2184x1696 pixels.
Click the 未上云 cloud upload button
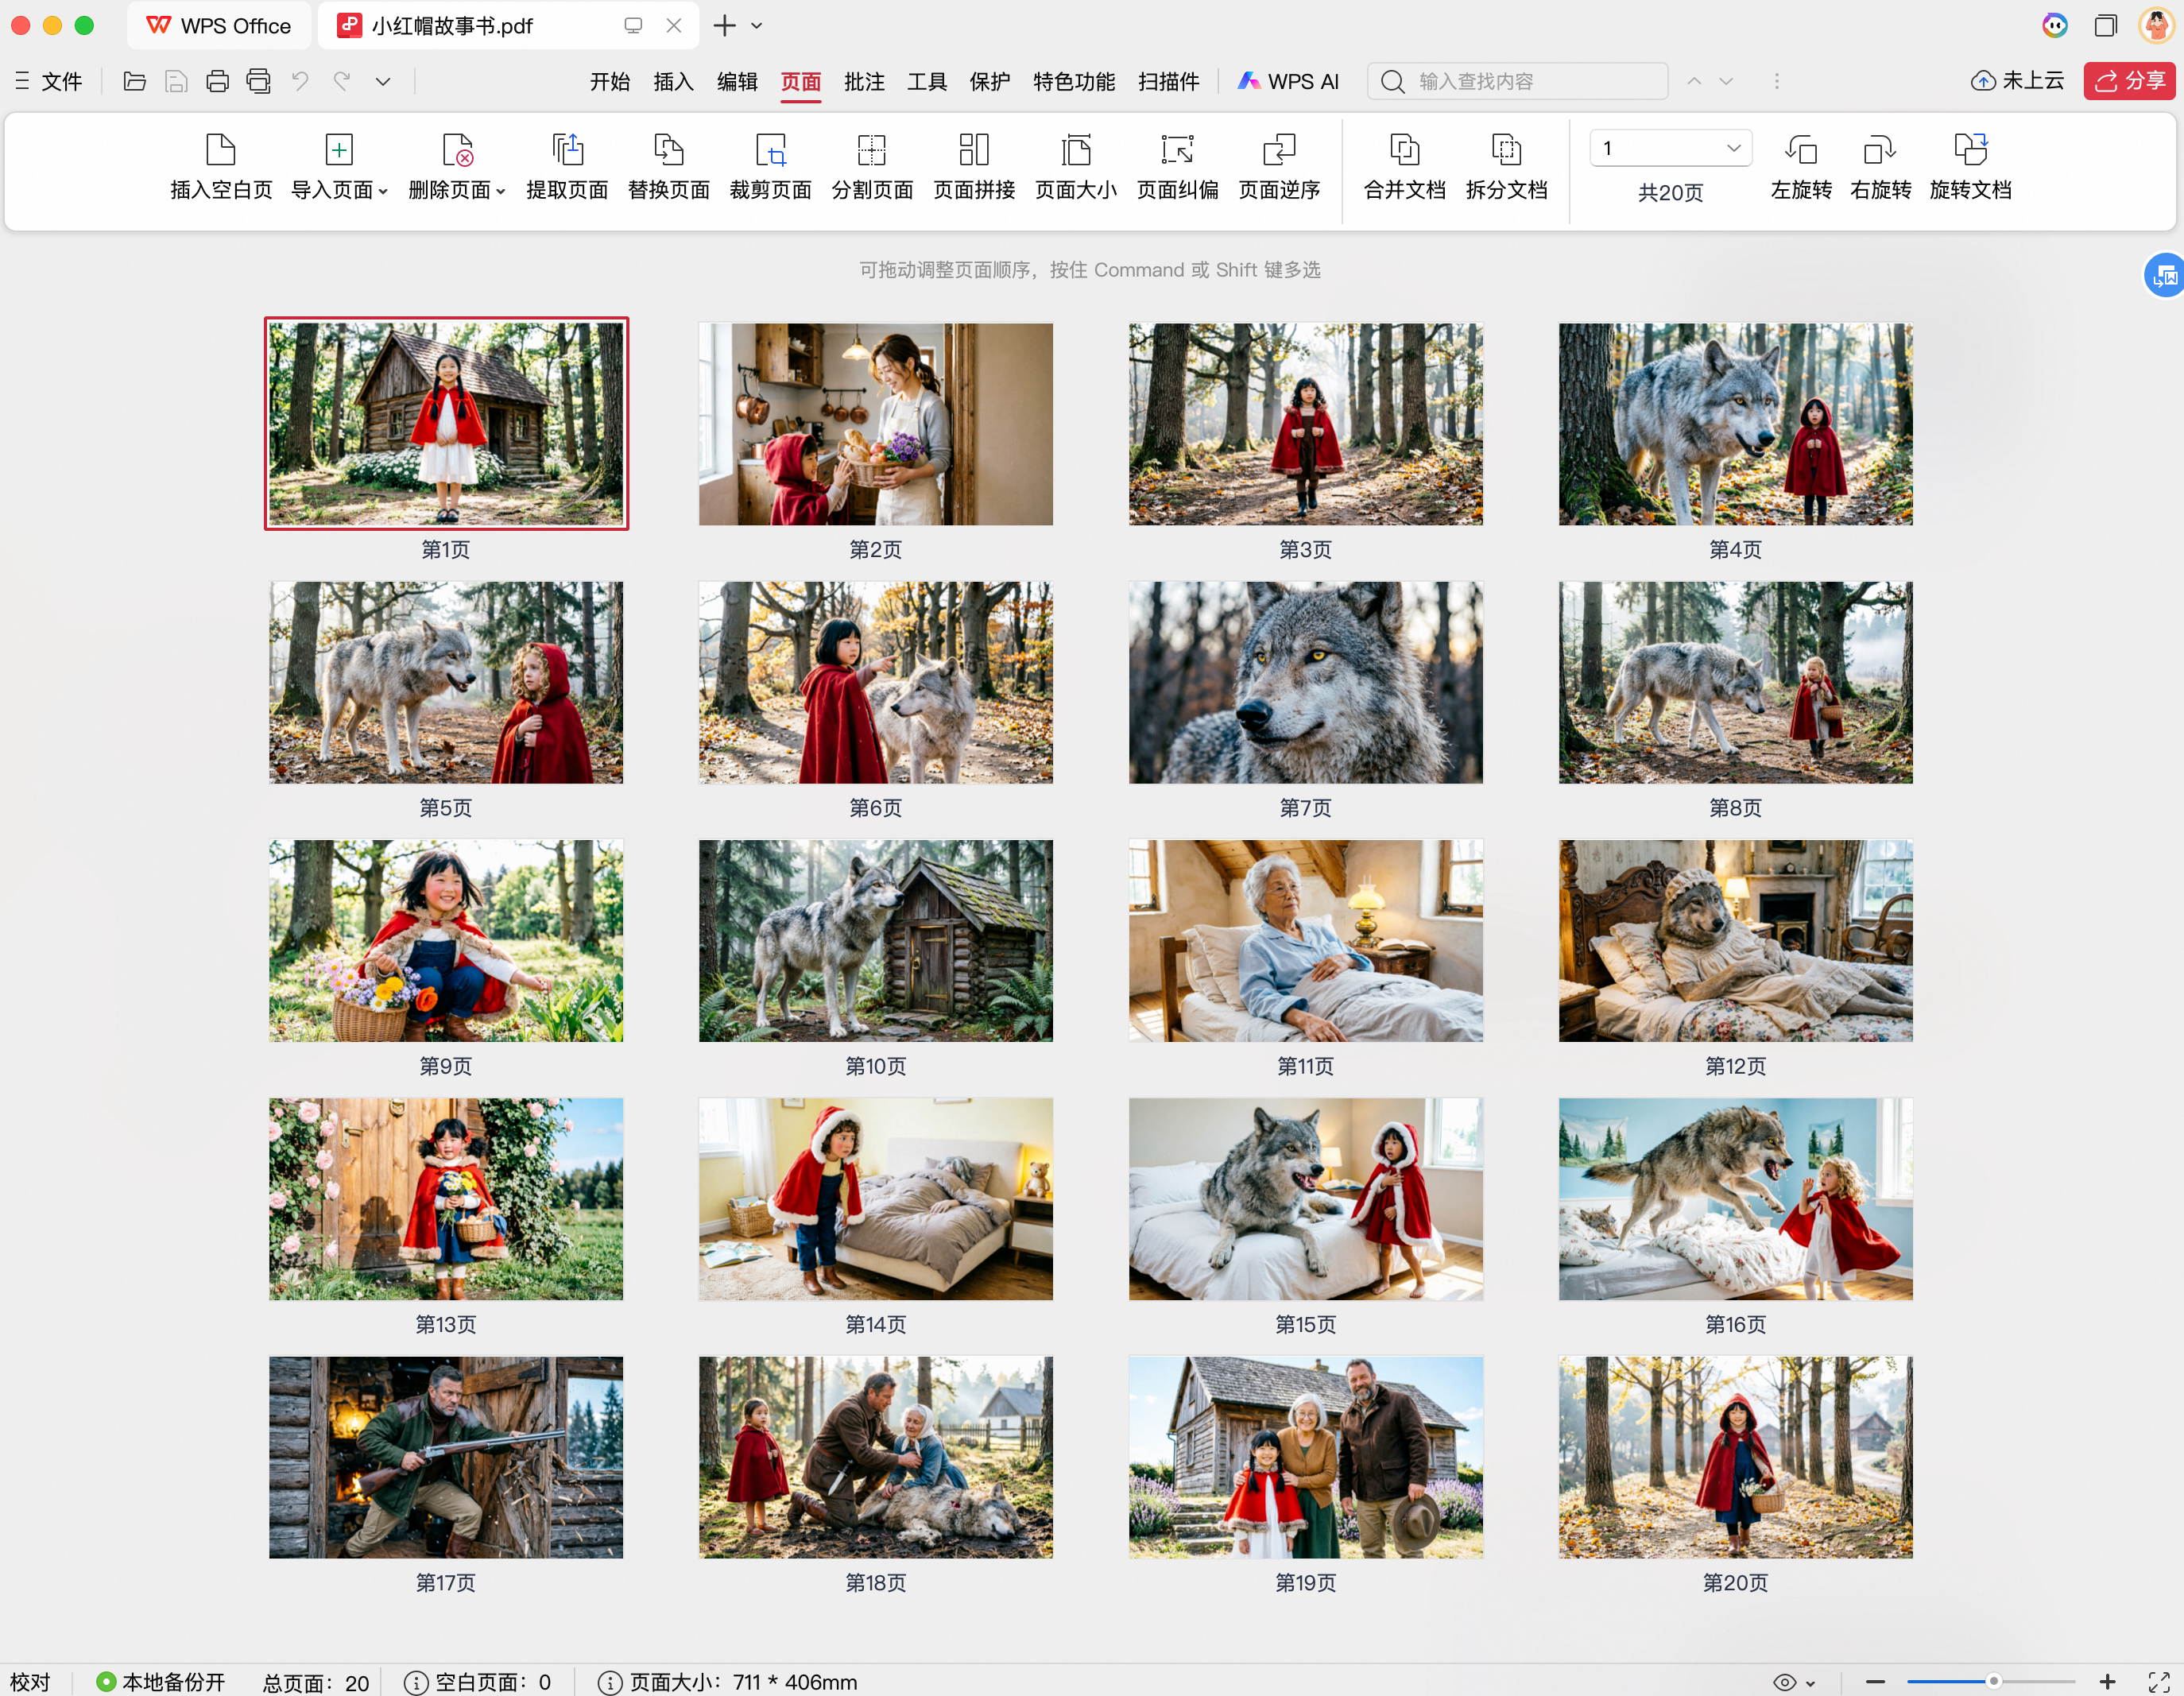point(2018,81)
